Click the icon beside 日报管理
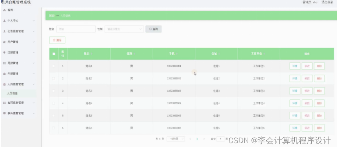This screenshot has height=148, width=337. 4,52
